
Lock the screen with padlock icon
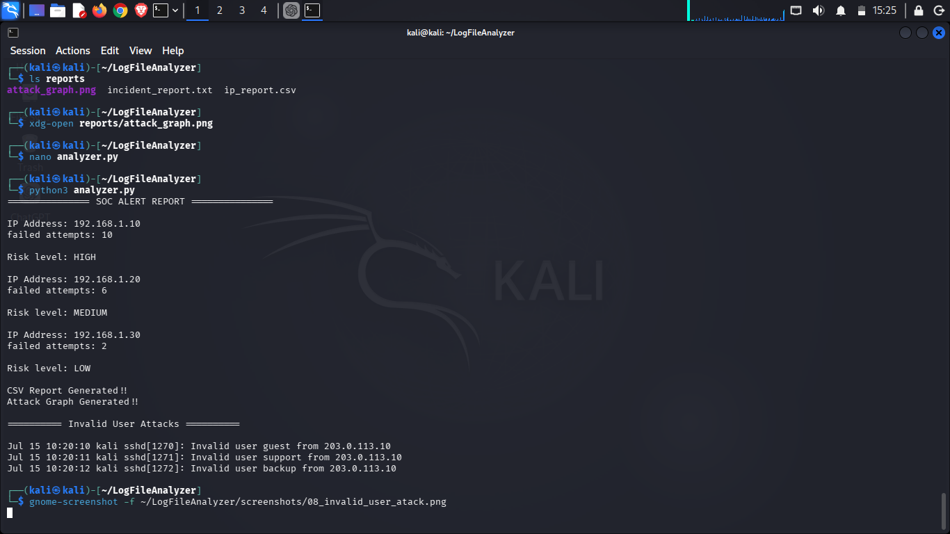point(919,10)
